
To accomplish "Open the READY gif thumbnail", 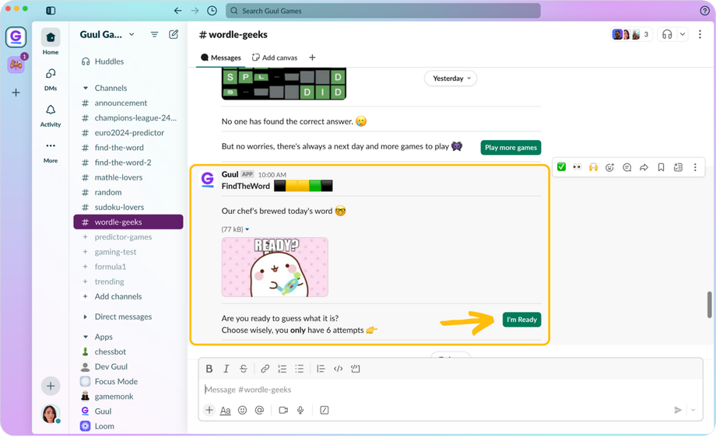I will click(x=275, y=267).
